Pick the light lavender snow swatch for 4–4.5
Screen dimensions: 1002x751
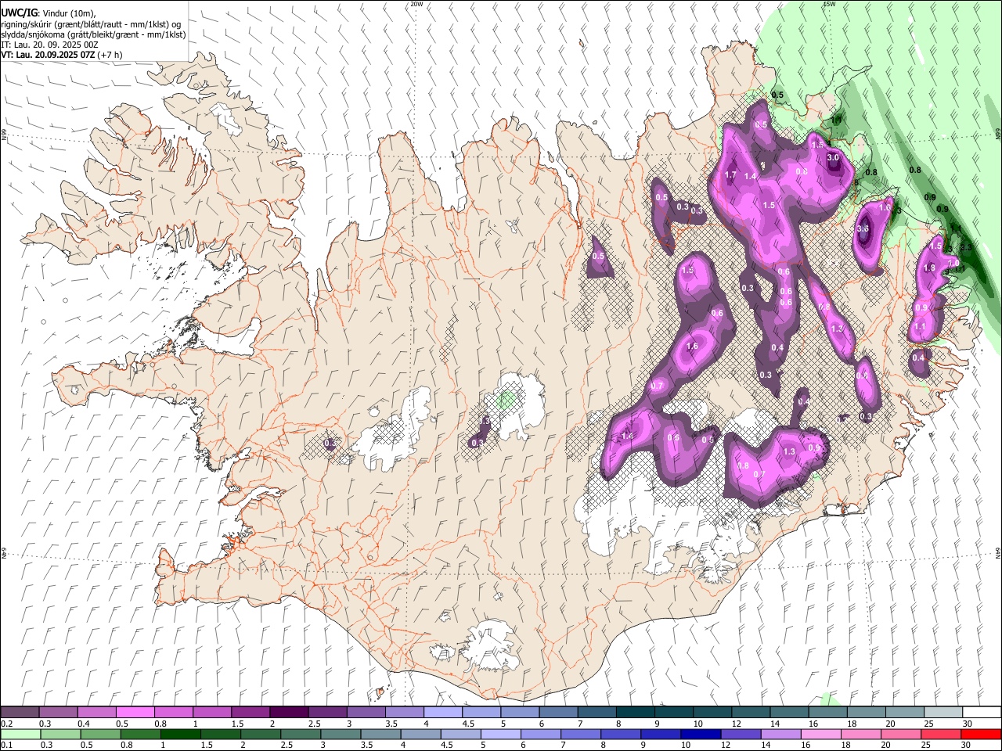pos(443,712)
